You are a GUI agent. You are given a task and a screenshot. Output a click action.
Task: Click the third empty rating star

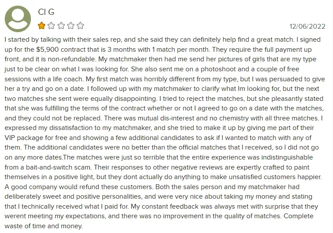pos(61,25)
